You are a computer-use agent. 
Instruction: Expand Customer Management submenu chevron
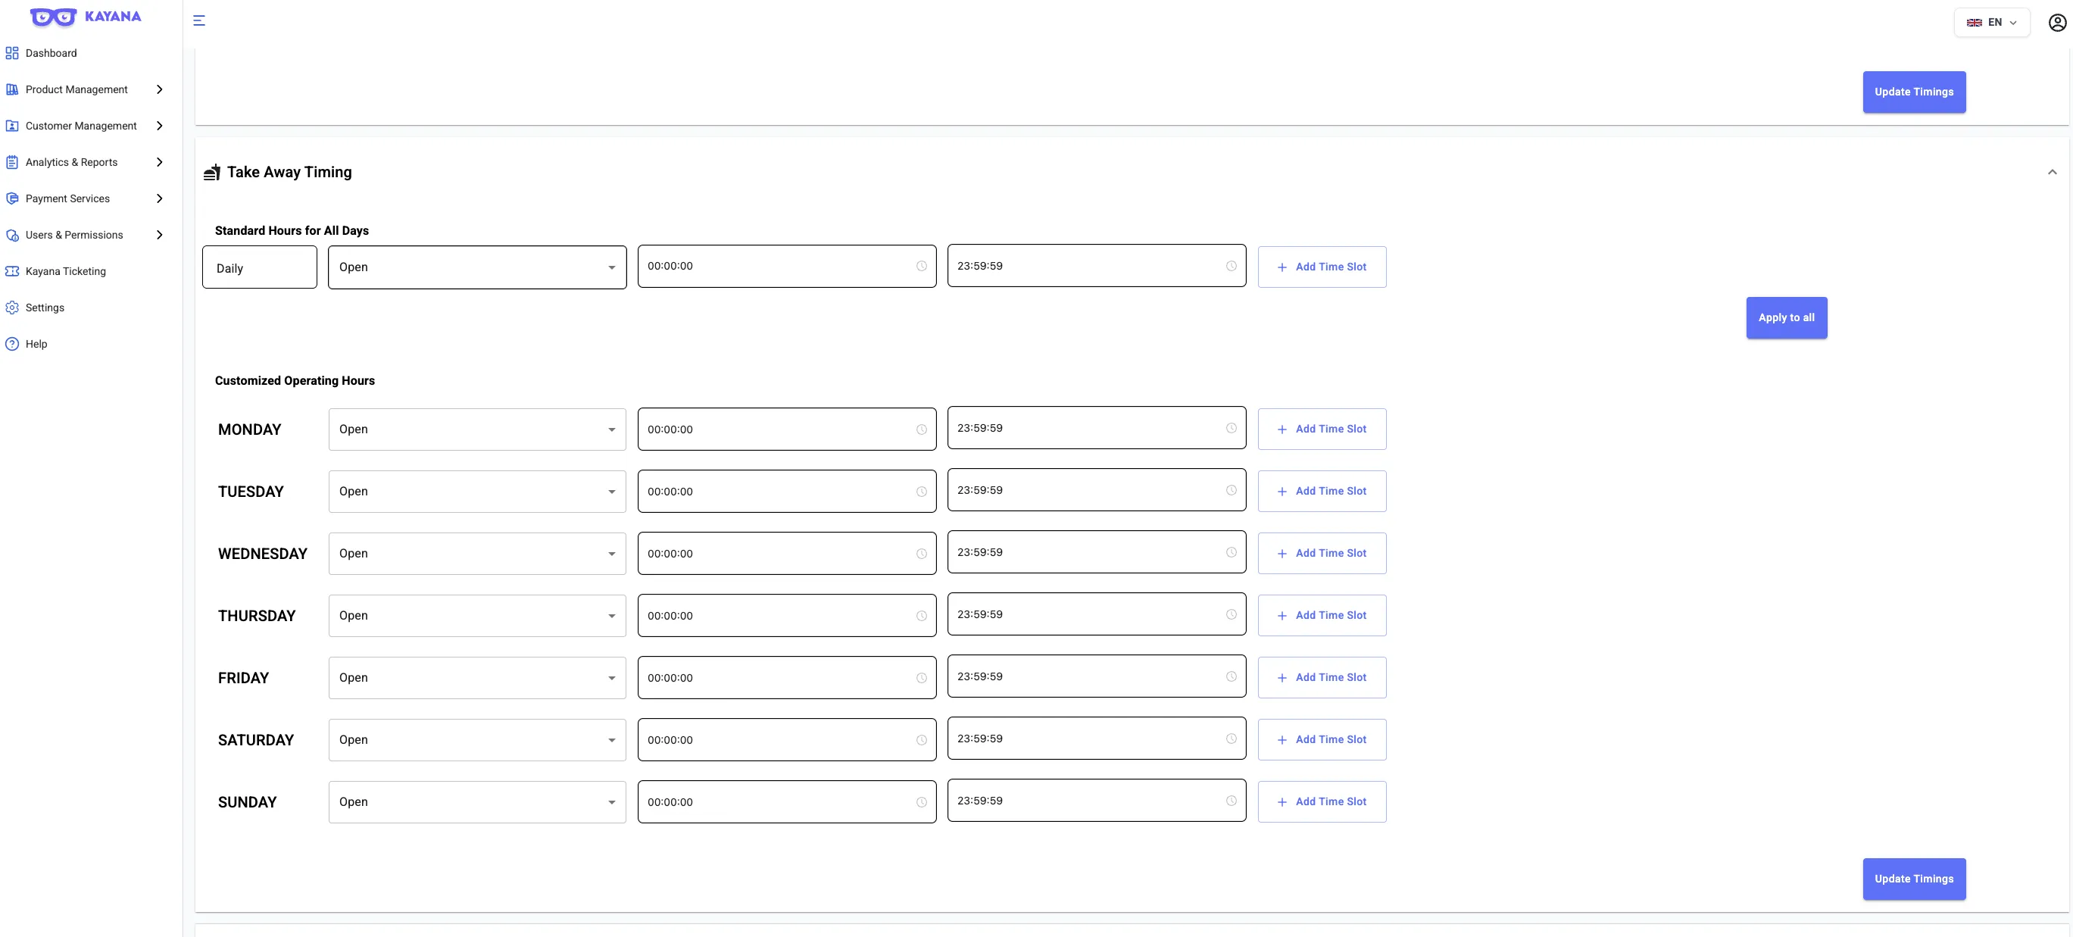point(159,126)
